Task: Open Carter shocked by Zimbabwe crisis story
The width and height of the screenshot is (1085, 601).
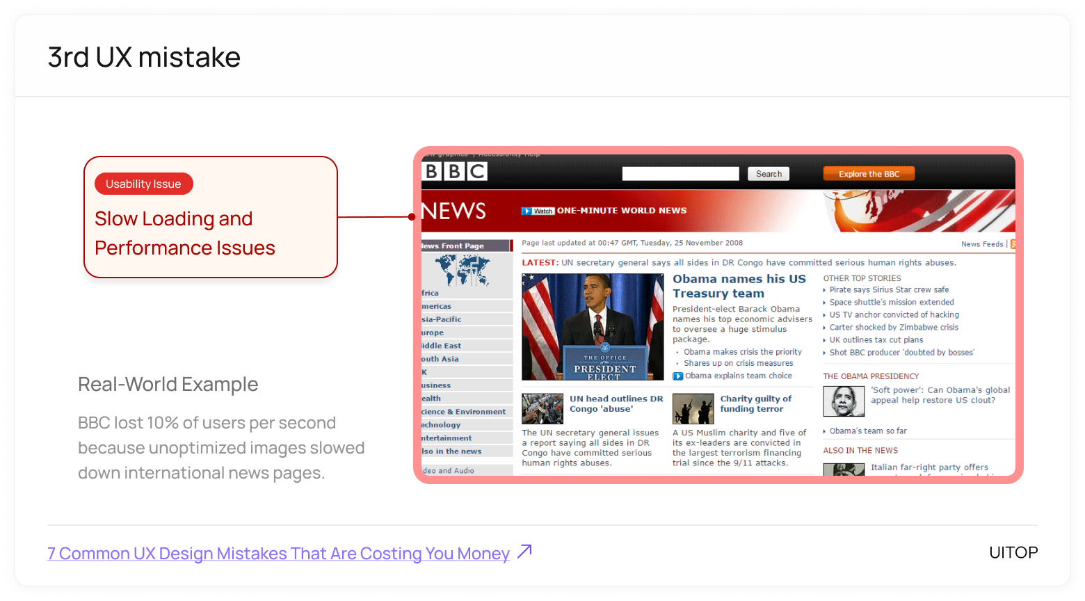Action: pyautogui.click(x=894, y=328)
